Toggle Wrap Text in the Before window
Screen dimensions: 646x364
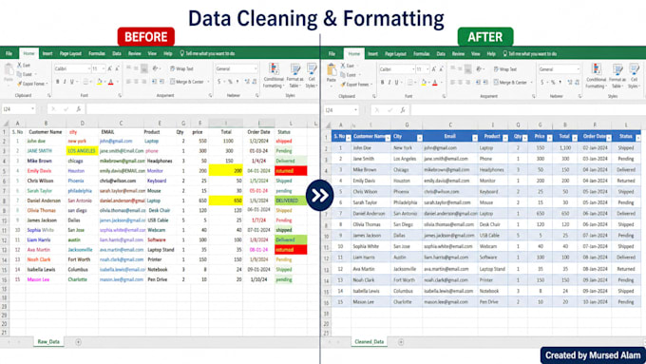tap(181, 68)
